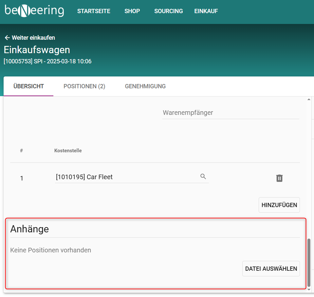Switch to the ÜBERSICHT tab

[28, 86]
